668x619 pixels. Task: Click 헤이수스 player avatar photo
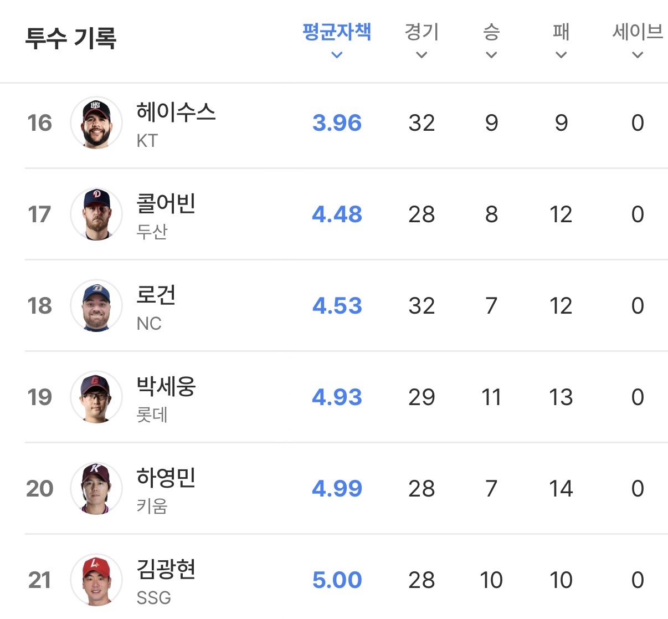[x=96, y=122]
